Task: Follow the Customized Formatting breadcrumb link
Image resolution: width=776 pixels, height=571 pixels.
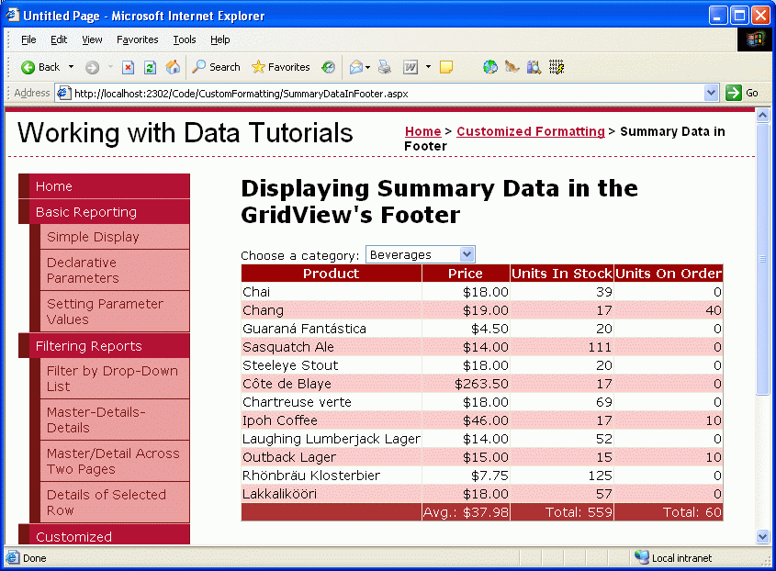Action: click(x=530, y=131)
